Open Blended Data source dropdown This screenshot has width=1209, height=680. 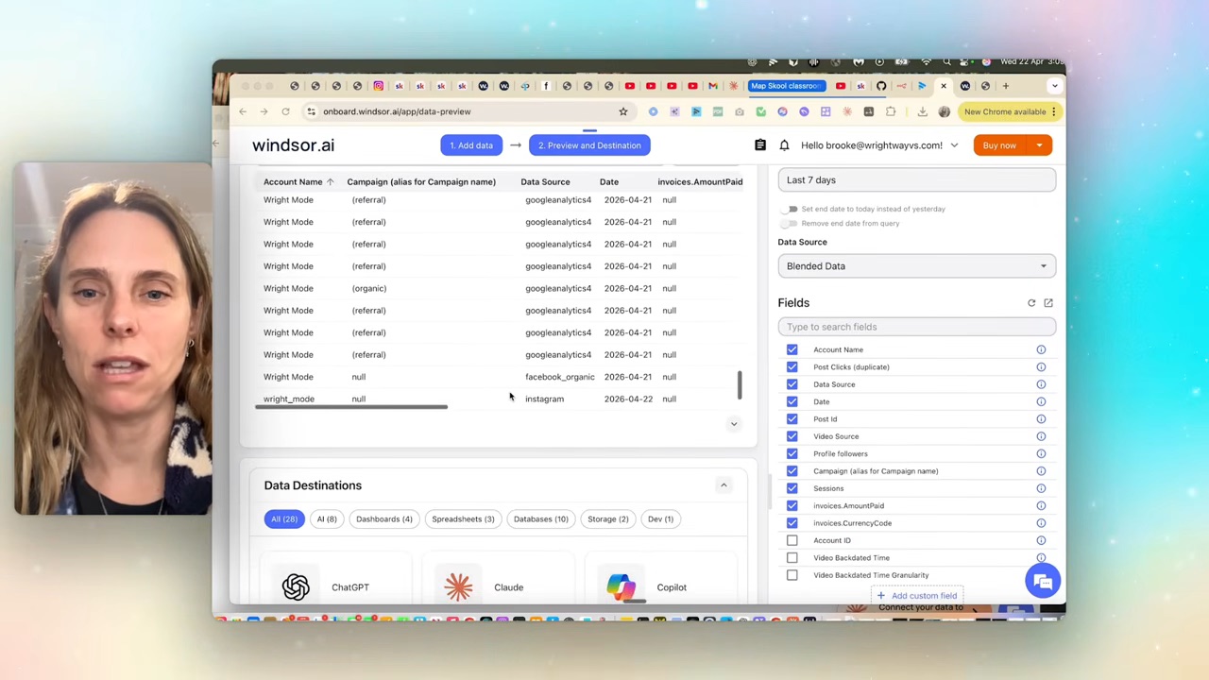917,266
